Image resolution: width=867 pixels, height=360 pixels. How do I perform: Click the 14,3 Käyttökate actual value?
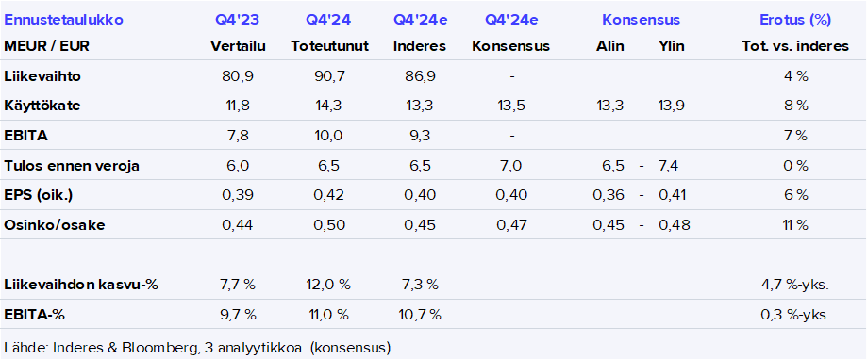coord(329,106)
